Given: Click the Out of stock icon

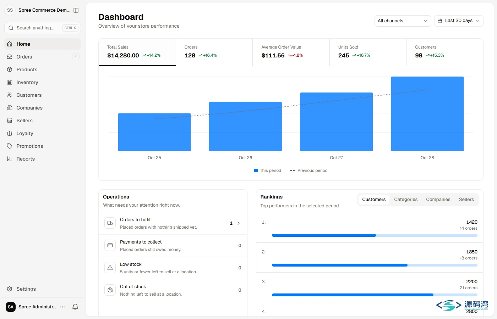Looking at the screenshot, I should (110, 290).
